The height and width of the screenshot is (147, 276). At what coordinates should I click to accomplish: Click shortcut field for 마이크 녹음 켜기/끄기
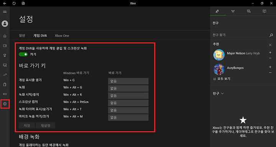[x=128, y=117]
